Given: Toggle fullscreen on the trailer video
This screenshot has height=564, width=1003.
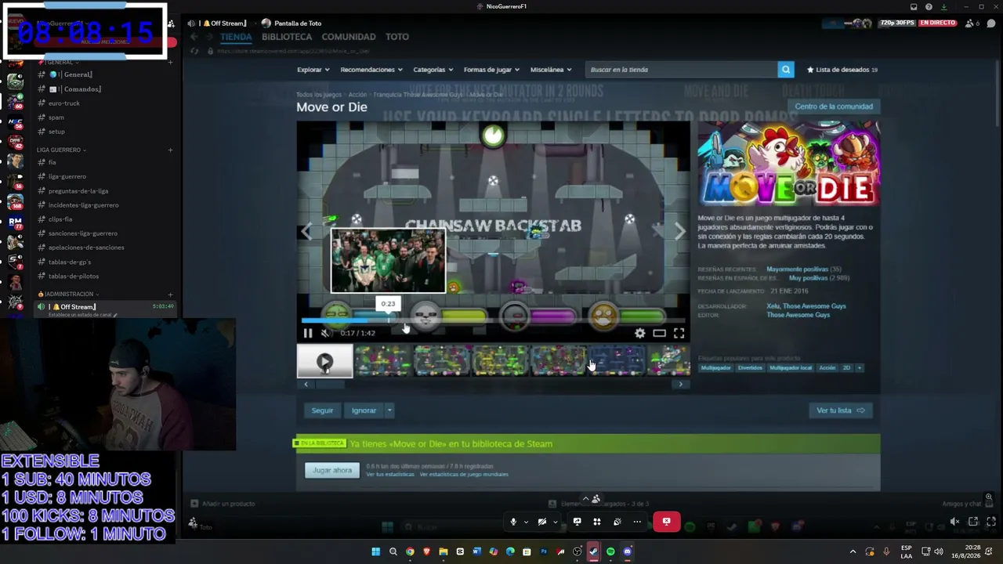Looking at the screenshot, I should pos(679,333).
